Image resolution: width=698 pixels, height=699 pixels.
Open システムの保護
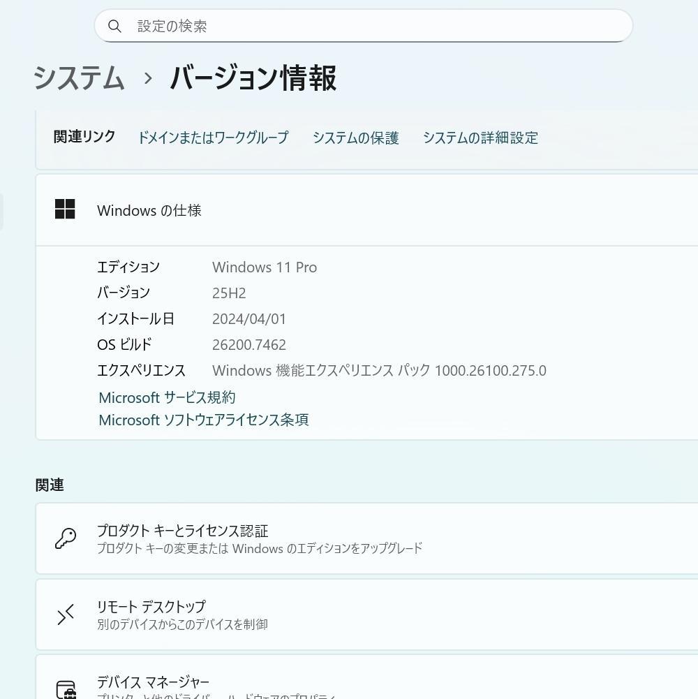point(356,138)
